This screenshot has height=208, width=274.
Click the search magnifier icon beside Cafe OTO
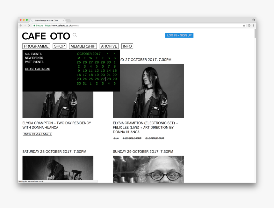[75, 35]
